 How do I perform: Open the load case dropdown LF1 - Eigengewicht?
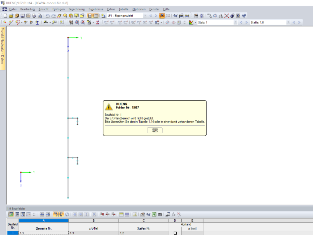tap(145, 16)
